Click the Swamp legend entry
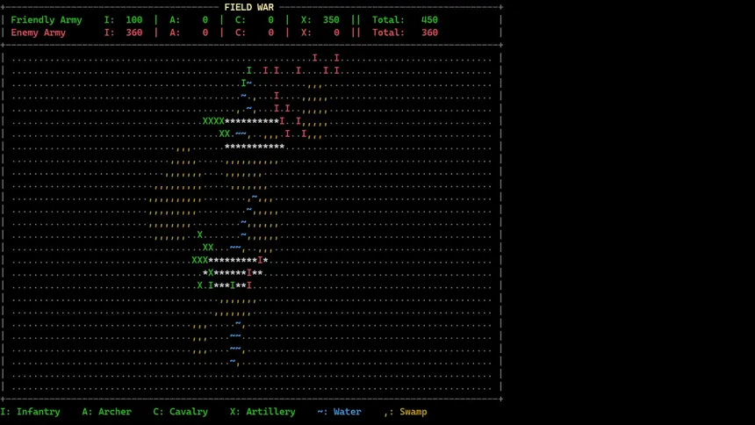The width and height of the screenshot is (755, 425). point(406,412)
